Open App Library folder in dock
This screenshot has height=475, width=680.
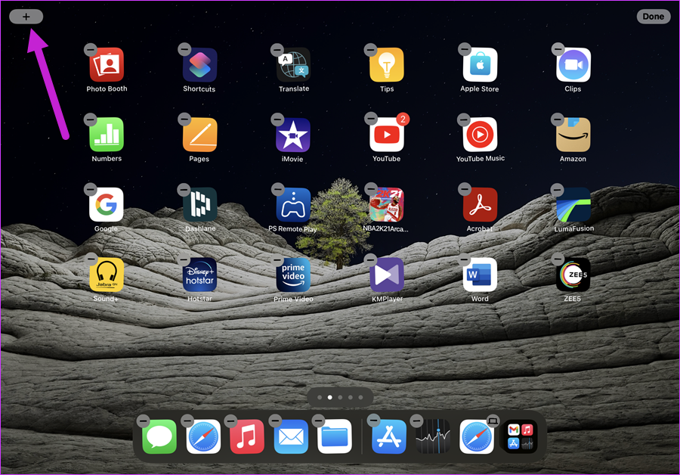521,436
